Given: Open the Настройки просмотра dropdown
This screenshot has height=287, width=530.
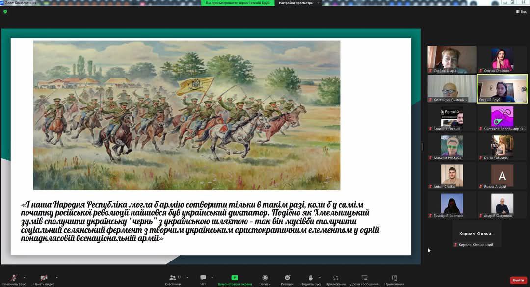Looking at the screenshot, I should [299, 3].
